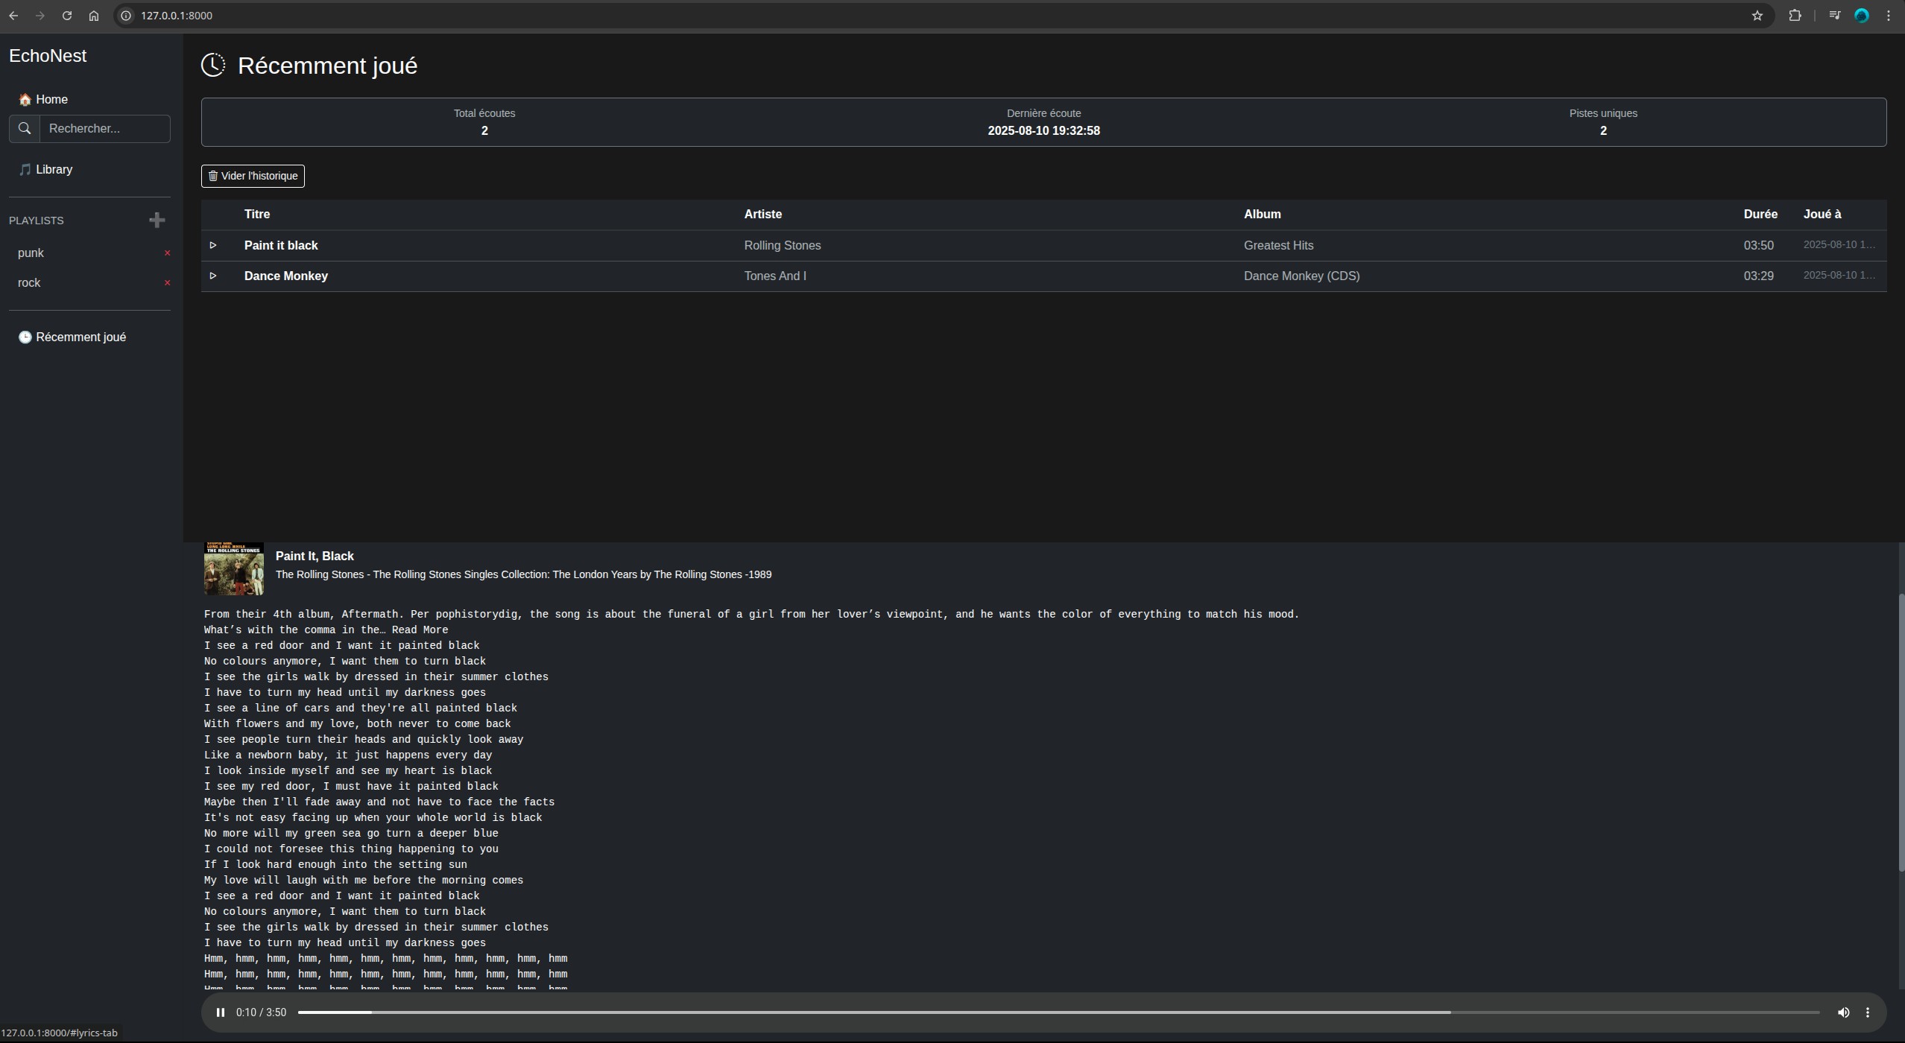Pause the audio player

(221, 1012)
